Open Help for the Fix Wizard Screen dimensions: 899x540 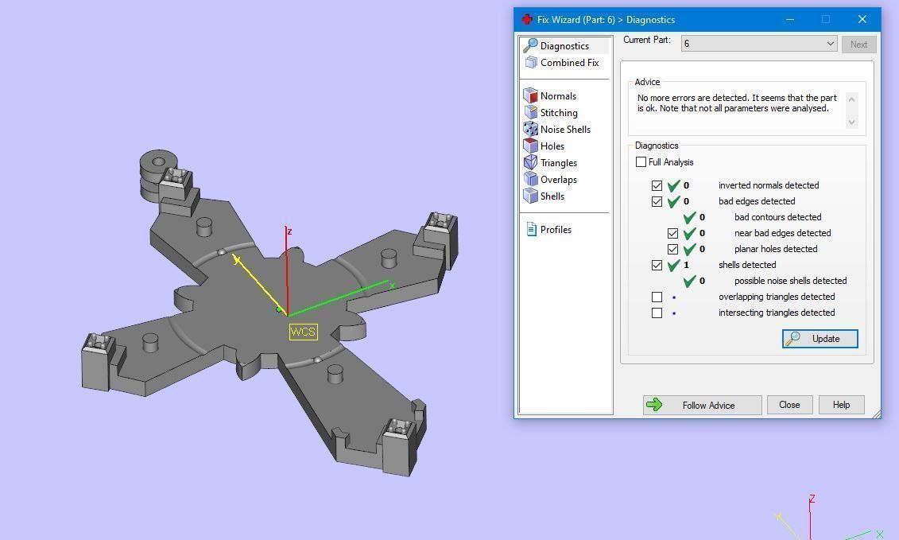841,405
